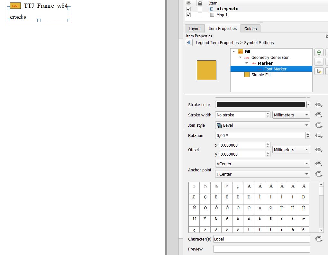The width and height of the screenshot is (328, 255).
Task: Click the character grid scroll-up arrow
Action: tap(321, 184)
